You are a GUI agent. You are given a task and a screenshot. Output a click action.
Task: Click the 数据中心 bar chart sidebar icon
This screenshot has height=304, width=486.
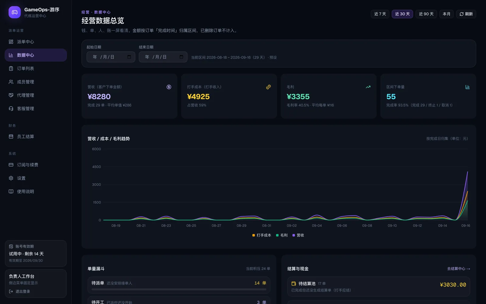[11, 55]
